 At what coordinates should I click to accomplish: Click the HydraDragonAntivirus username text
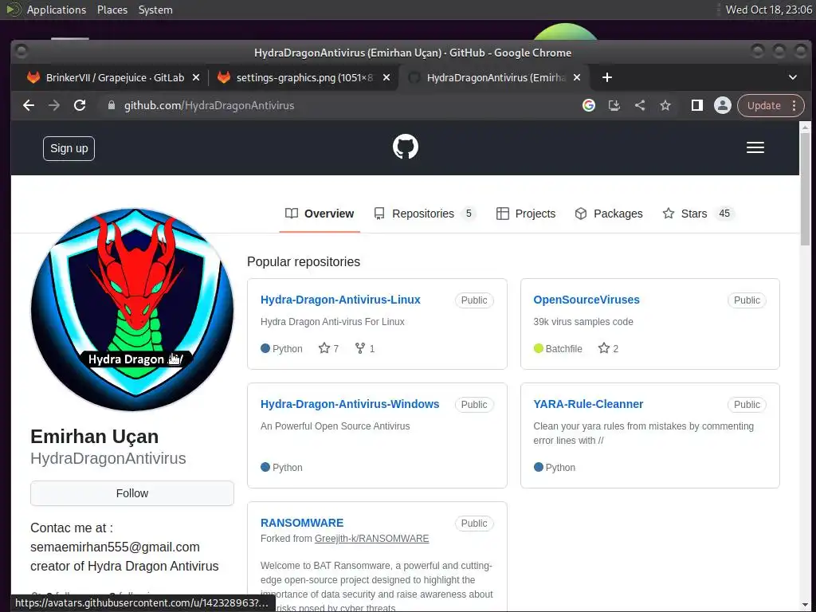coord(108,458)
